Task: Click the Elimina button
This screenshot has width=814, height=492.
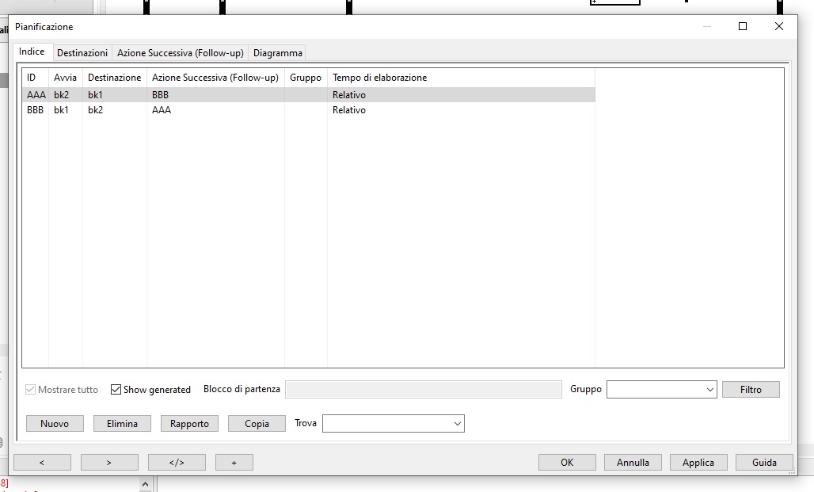Action: [x=122, y=424]
